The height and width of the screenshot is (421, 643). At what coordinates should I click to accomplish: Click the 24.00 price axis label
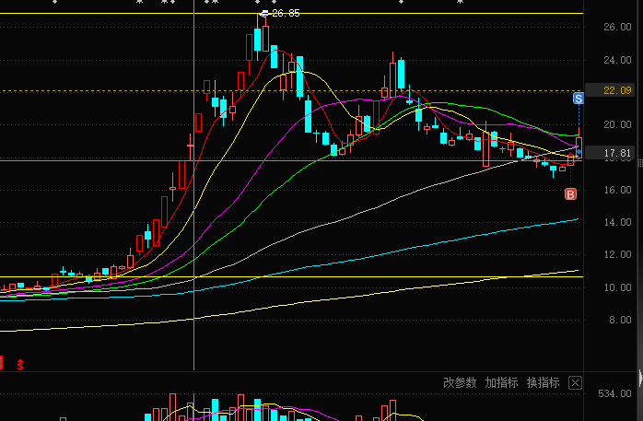point(617,60)
